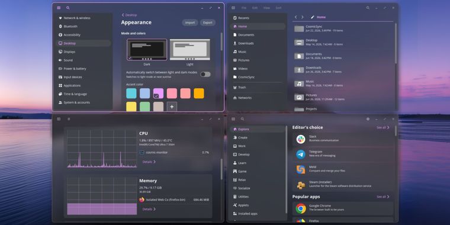Add a custom accent color
This screenshot has width=450, height=225.
coord(172,107)
